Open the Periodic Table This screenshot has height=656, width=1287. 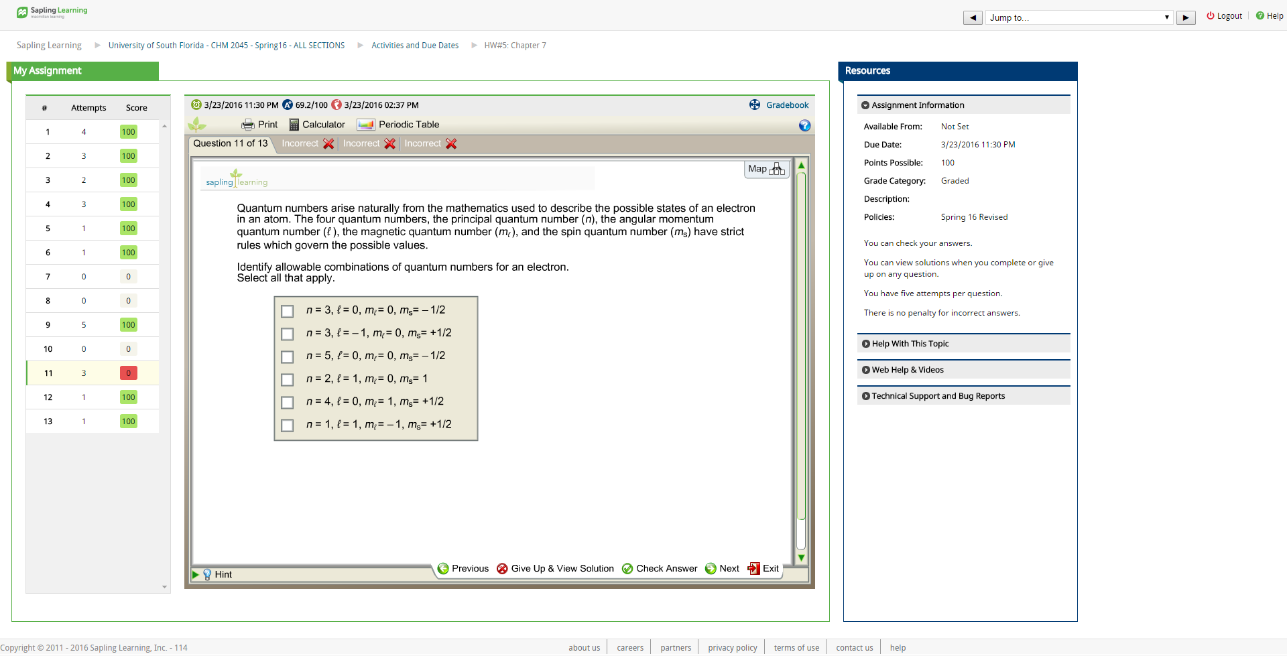pos(399,125)
